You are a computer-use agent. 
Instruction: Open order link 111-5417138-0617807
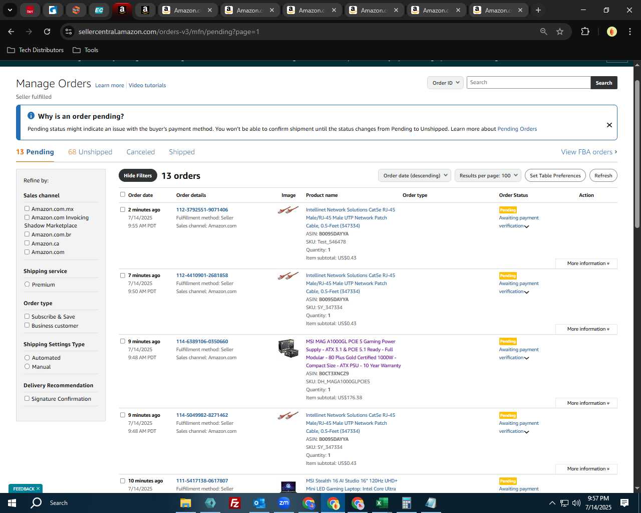click(x=202, y=480)
